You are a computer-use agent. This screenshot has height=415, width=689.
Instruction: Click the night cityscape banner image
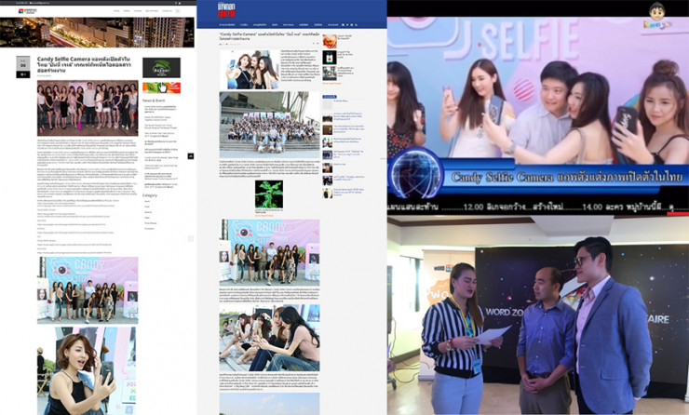(97, 33)
